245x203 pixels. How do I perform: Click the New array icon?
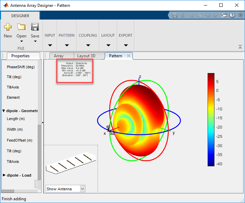[8, 27]
